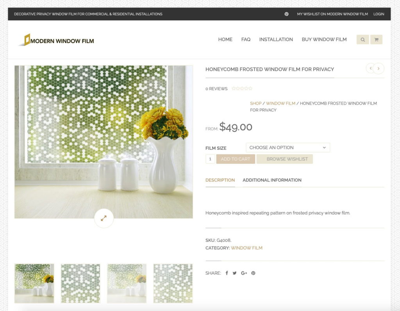The height and width of the screenshot is (311, 400).
Task: Switch to Additional Information tab
Action: (x=272, y=180)
